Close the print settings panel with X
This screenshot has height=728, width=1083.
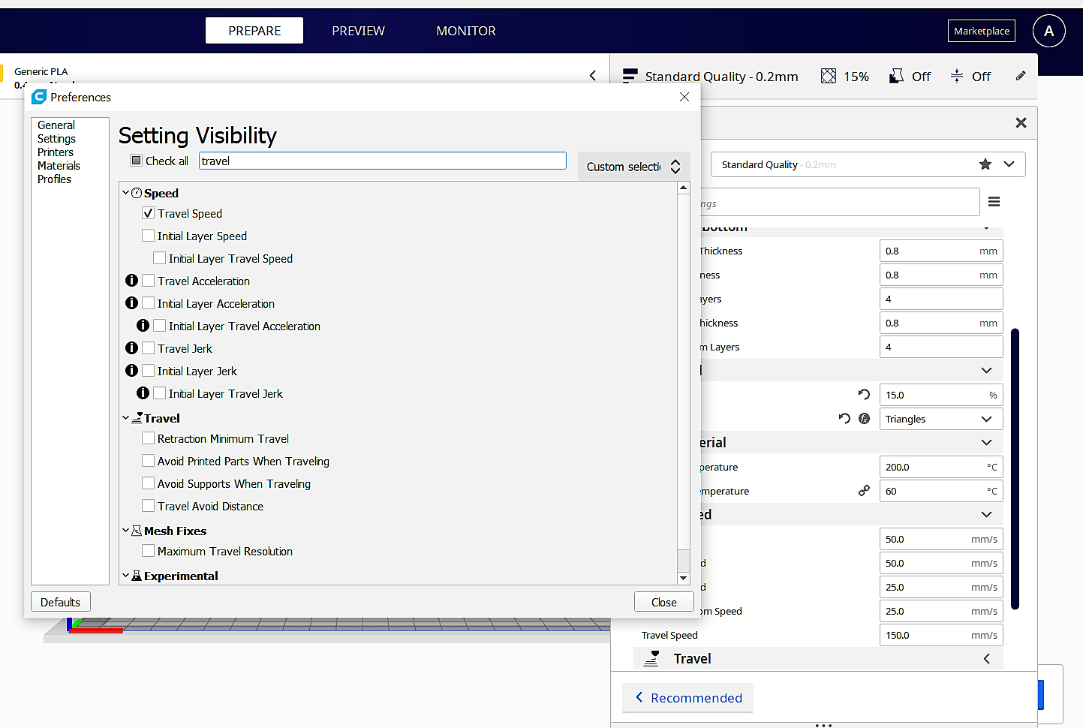point(1021,122)
